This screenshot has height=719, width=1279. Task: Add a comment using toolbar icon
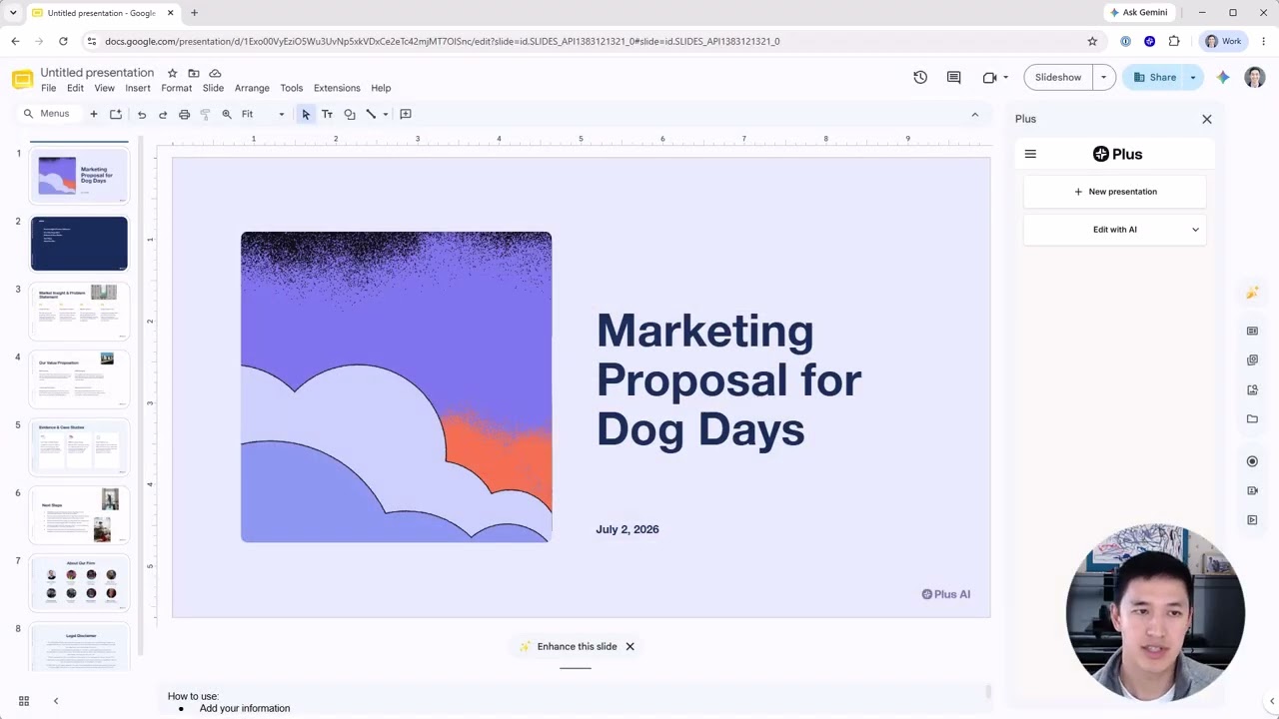pos(406,114)
